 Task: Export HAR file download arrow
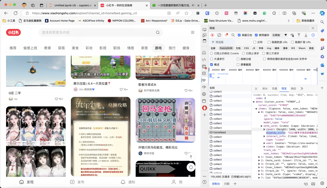click(x=306, y=35)
